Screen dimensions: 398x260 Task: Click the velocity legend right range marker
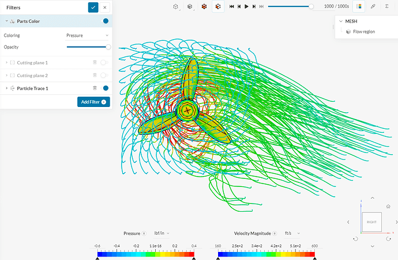315,258
